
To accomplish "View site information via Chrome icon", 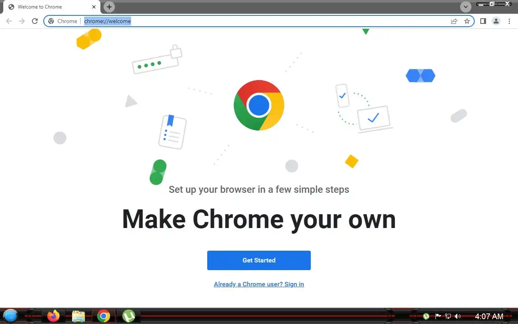I will (51, 21).
